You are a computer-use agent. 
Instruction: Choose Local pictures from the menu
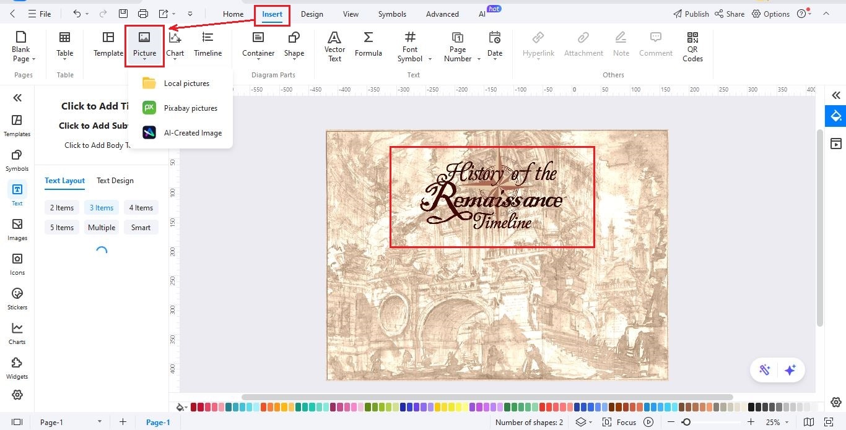point(180,84)
